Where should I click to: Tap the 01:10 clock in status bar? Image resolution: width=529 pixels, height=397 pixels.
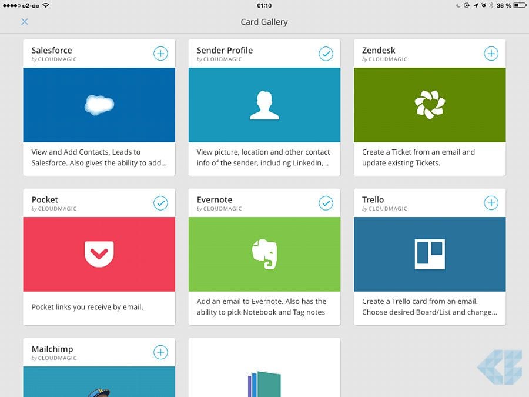[x=264, y=6]
